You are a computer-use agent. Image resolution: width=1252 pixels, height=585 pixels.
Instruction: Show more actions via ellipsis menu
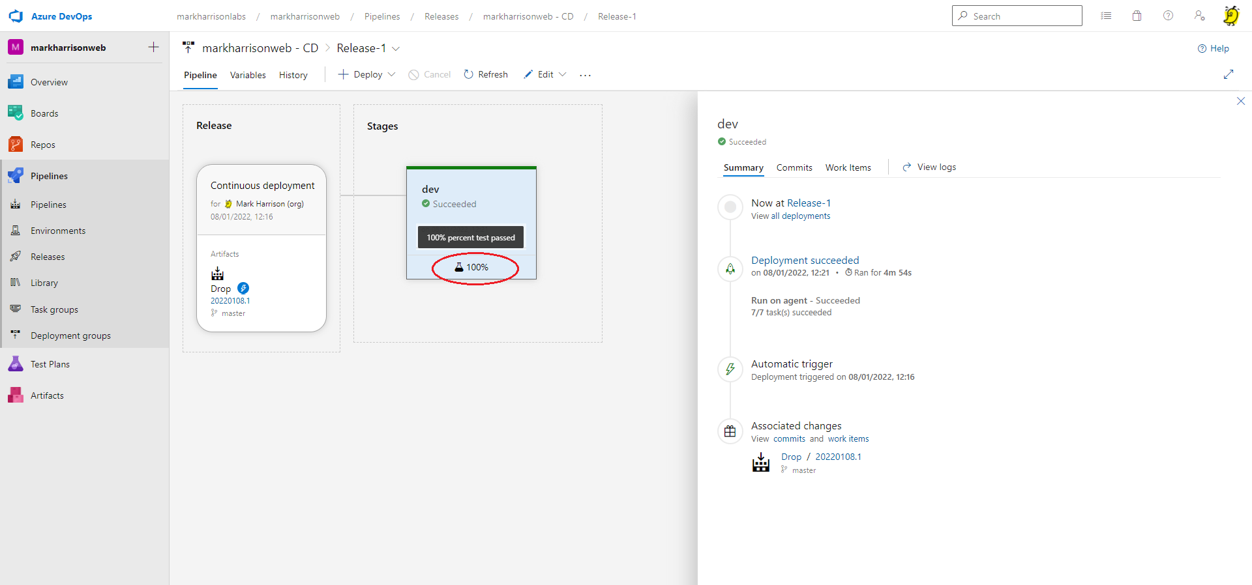coord(586,75)
